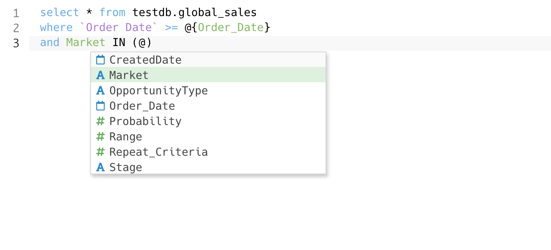Click line number 1 in the gutter
Image resolution: width=551 pixels, height=250 pixels.
pyautogui.click(x=16, y=13)
